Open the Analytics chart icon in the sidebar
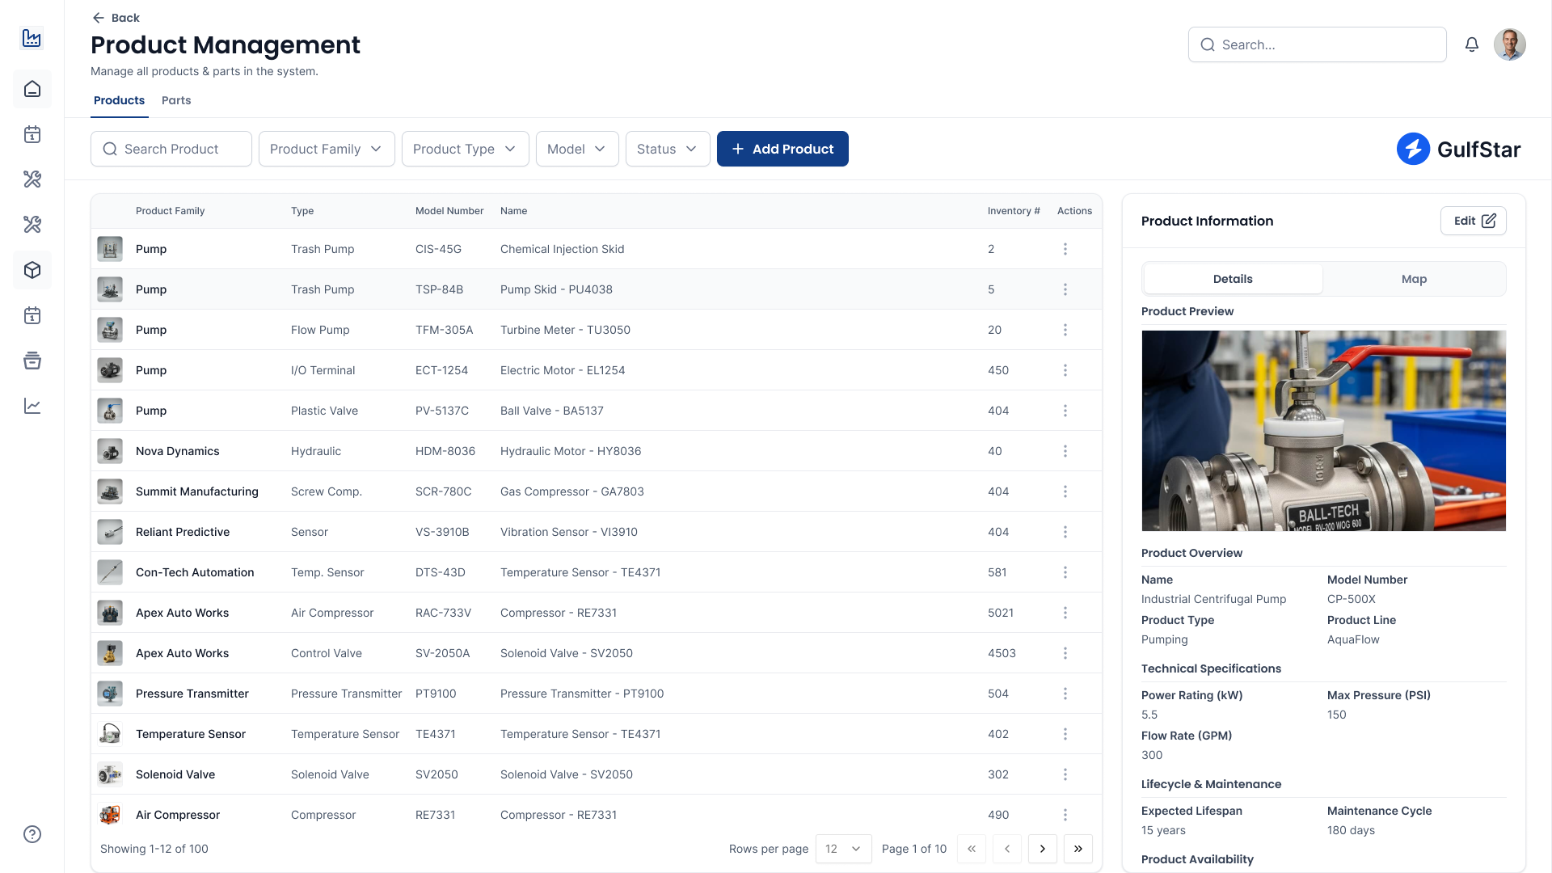The width and height of the screenshot is (1552, 873). click(x=32, y=406)
